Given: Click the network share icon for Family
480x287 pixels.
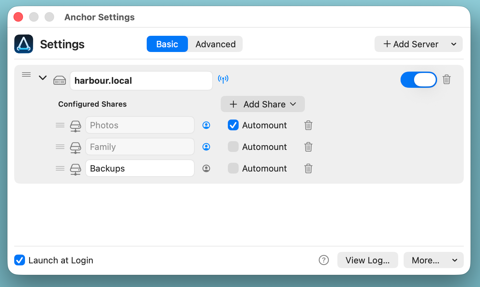Looking at the screenshot, I should (75, 148).
